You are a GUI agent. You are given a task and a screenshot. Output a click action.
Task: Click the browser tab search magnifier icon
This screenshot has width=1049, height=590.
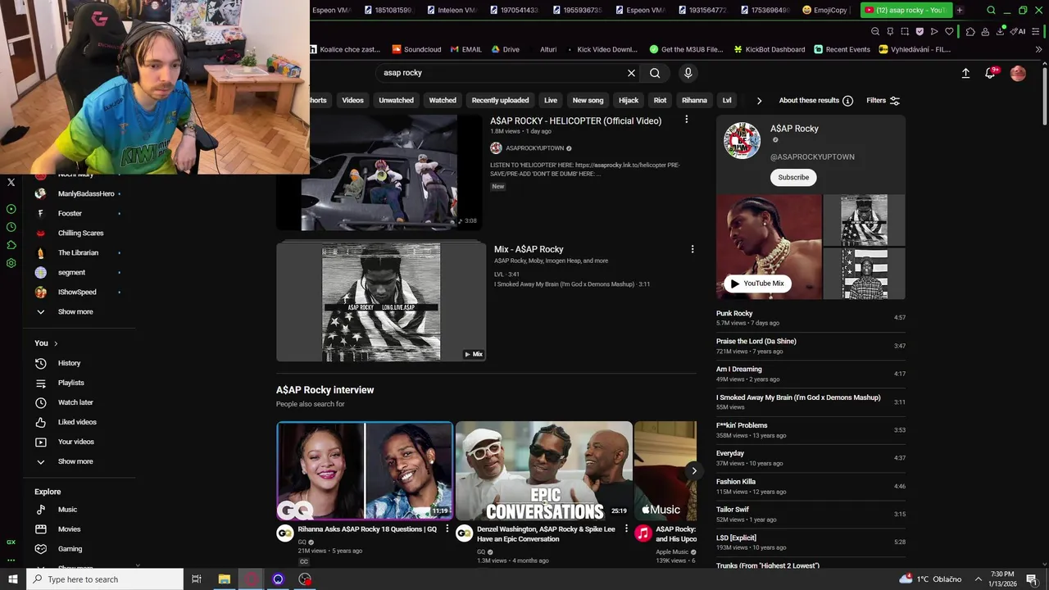point(991,10)
